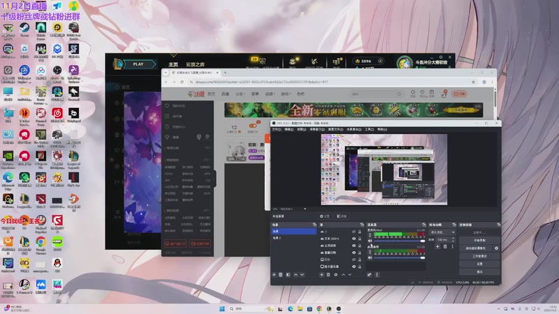Remove selected scene with Scenes trash icon
559x314 pixels.
[x=281, y=275]
